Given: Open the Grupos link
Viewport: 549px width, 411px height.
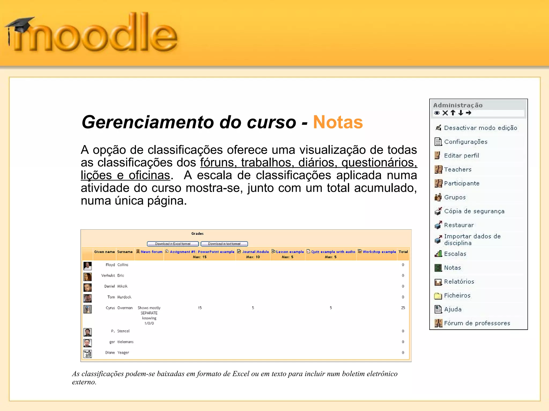Looking at the screenshot, I should 455,197.
